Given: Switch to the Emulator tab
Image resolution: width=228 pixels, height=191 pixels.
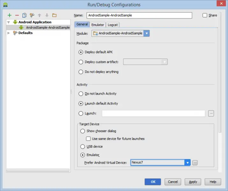Looking at the screenshot, I should coord(97,25).
